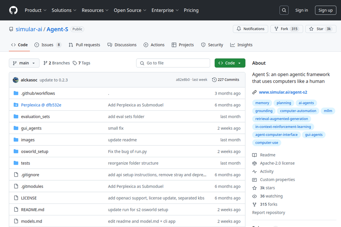Click the Perplexica submodule folder icon
The image size is (341, 227).
[x=16, y=105]
